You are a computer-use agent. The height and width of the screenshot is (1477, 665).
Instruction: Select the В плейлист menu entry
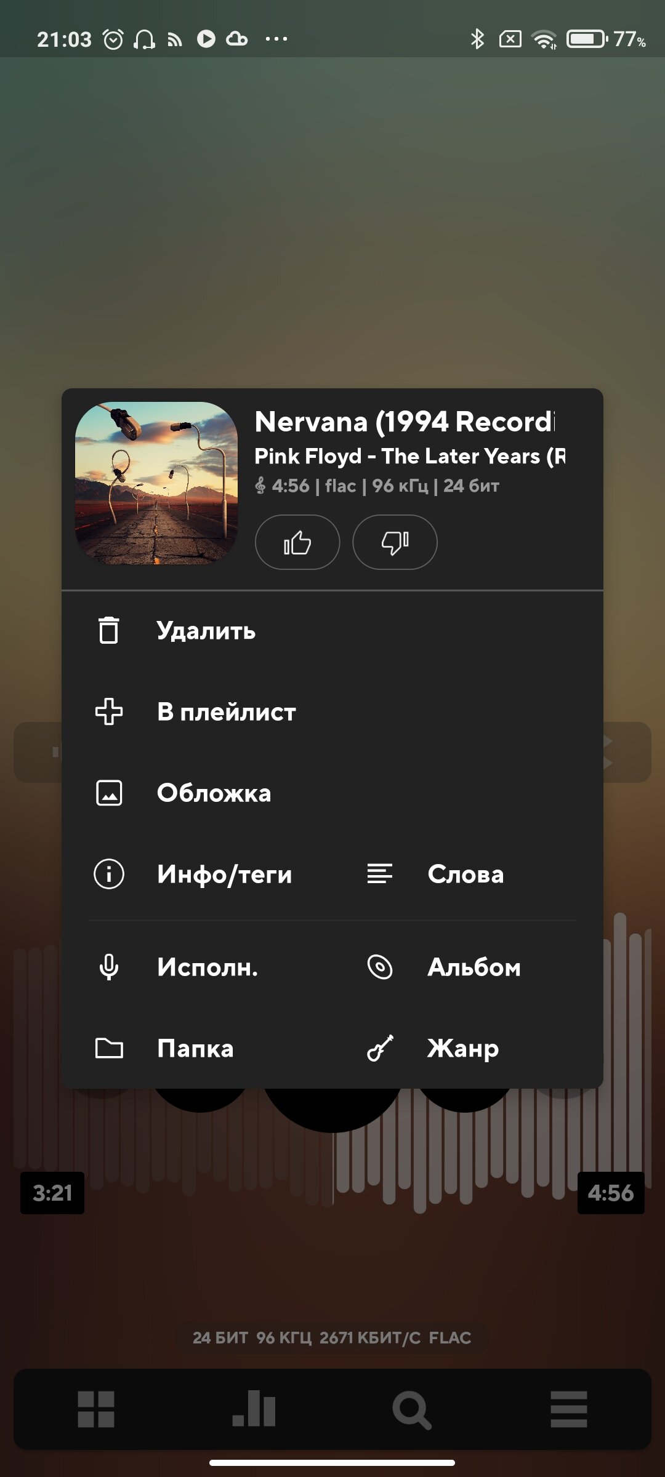[x=332, y=711]
